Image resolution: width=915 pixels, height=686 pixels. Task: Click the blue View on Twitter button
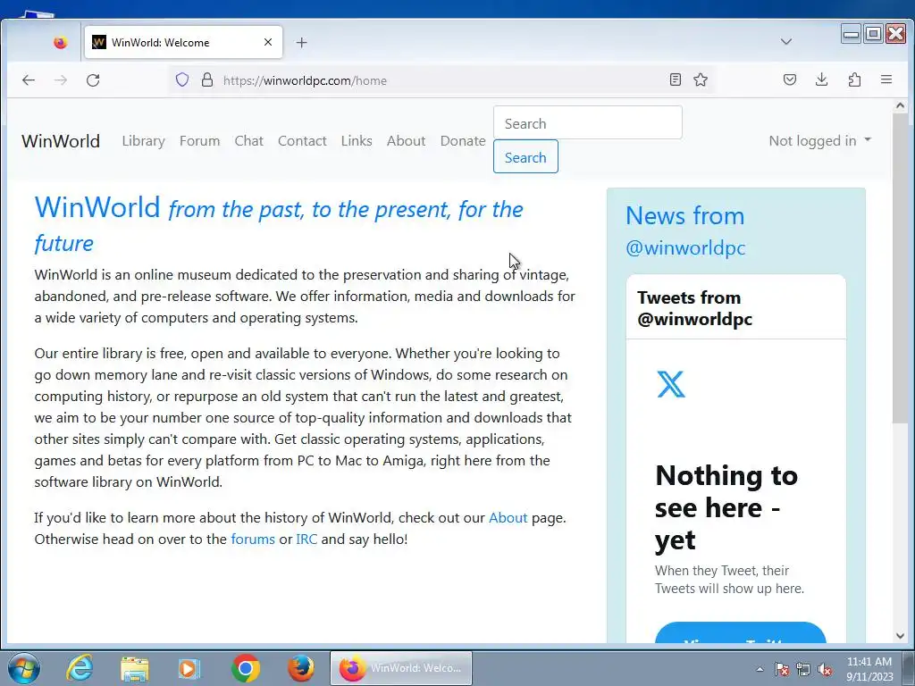point(740,634)
